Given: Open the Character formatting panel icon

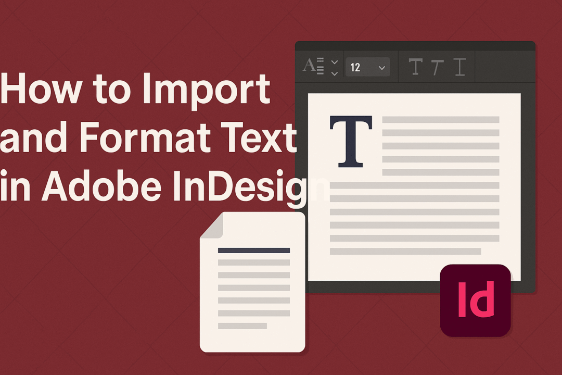Looking at the screenshot, I should [312, 67].
